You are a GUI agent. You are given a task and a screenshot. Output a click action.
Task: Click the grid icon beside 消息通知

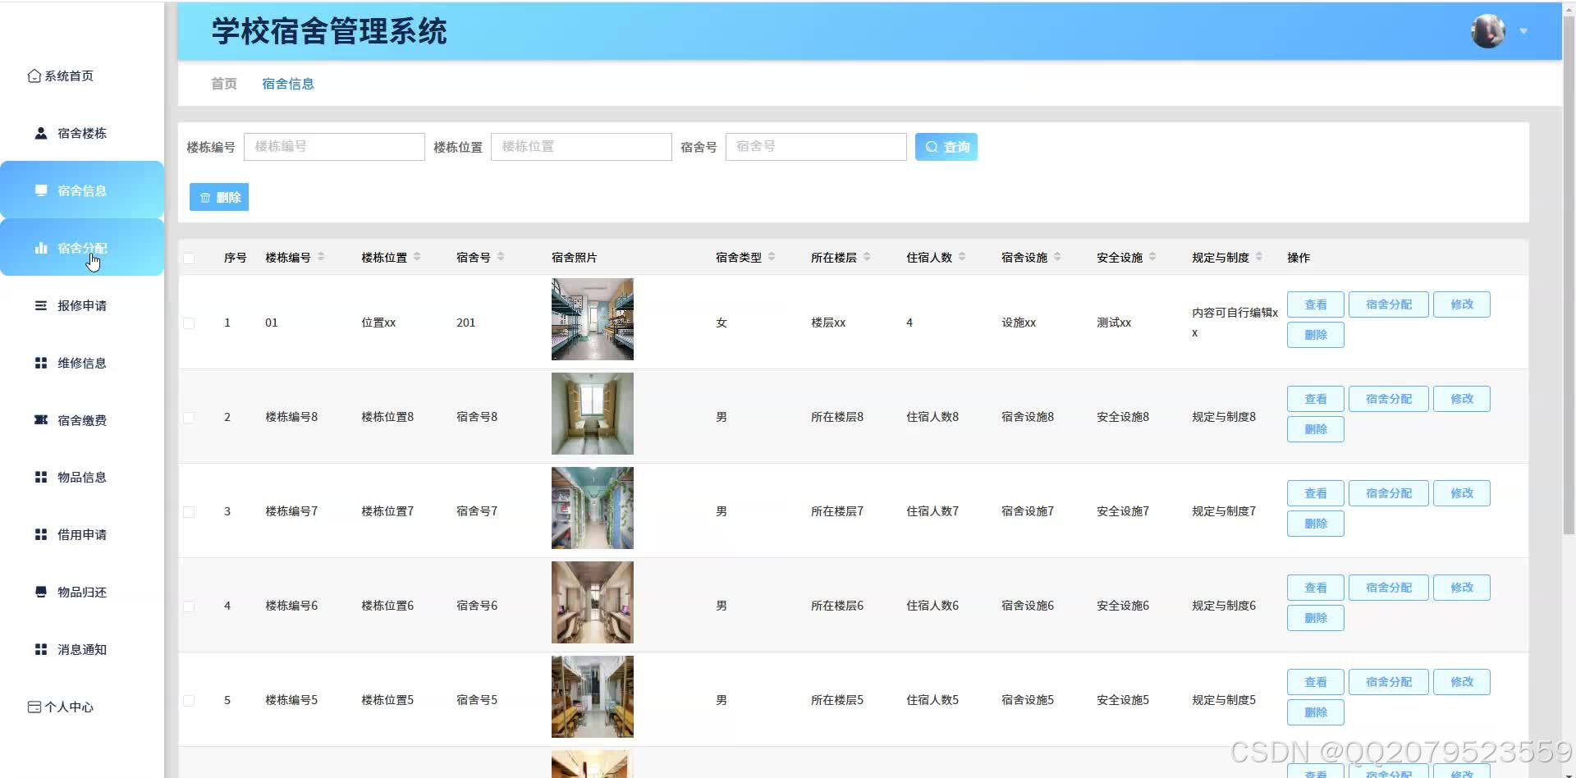tap(41, 649)
